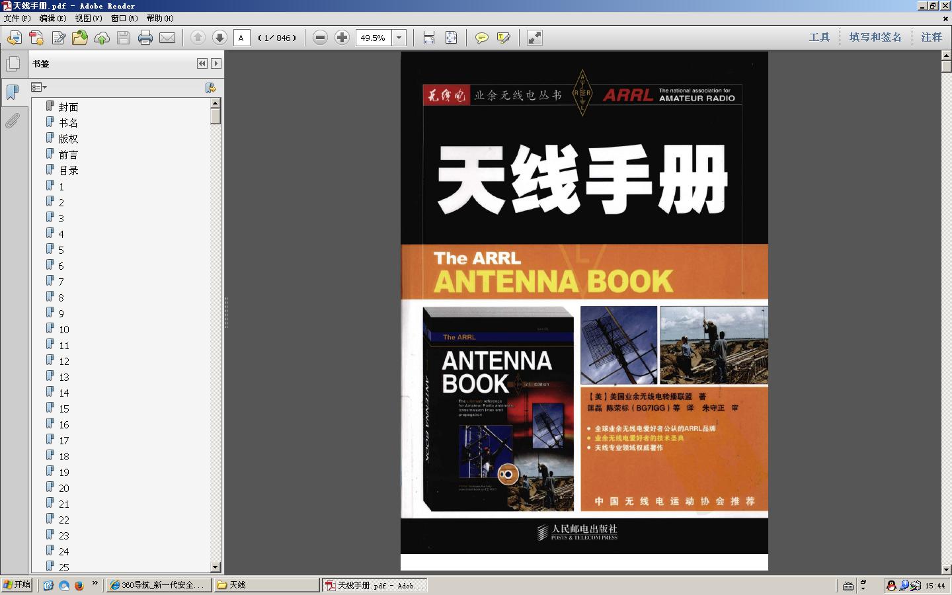Open the 文件(F) menu
Screen dimensions: 952x595
tap(17, 19)
